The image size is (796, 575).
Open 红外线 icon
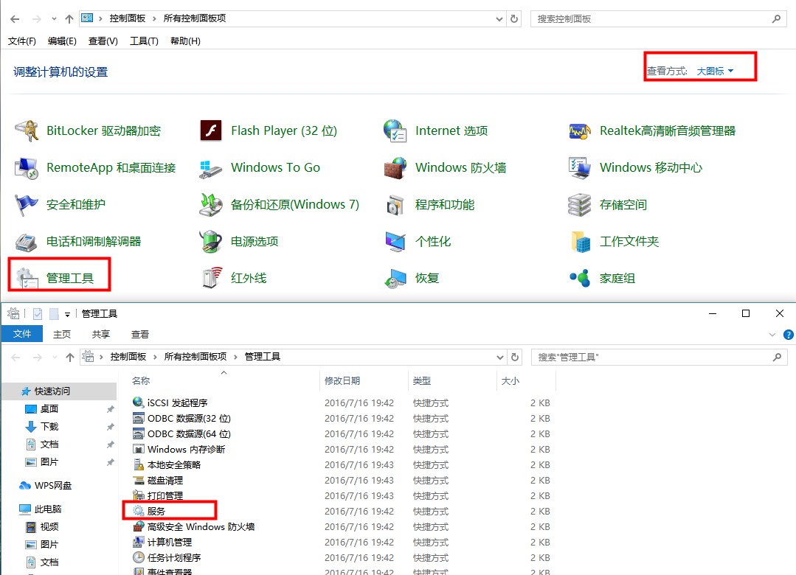(212, 278)
